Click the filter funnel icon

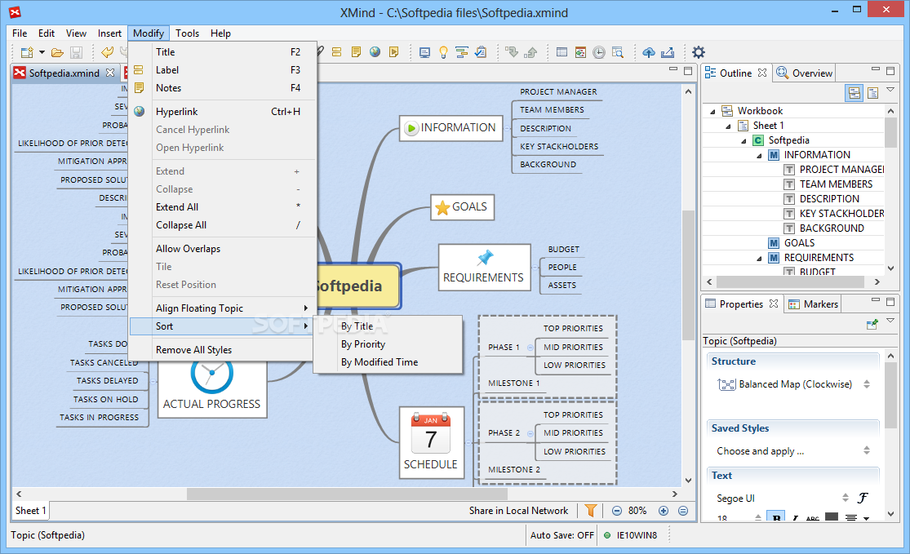click(x=591, y=511)
